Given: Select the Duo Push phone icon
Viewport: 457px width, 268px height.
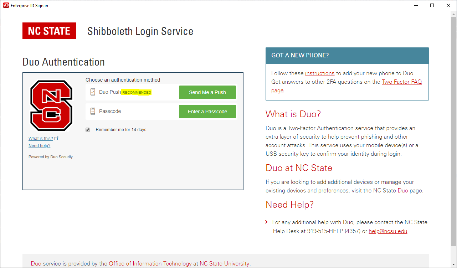Looking at the screenshot, I should coord(93,92).
